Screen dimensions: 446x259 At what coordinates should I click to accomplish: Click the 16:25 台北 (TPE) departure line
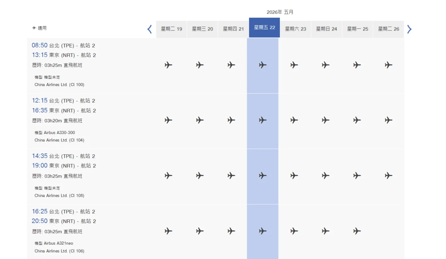(x=63, y=212)
